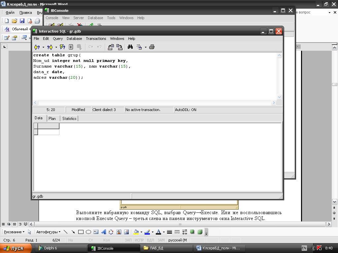Open the Рисование dropdown menu
338x253 pixels.
[14, 232]
